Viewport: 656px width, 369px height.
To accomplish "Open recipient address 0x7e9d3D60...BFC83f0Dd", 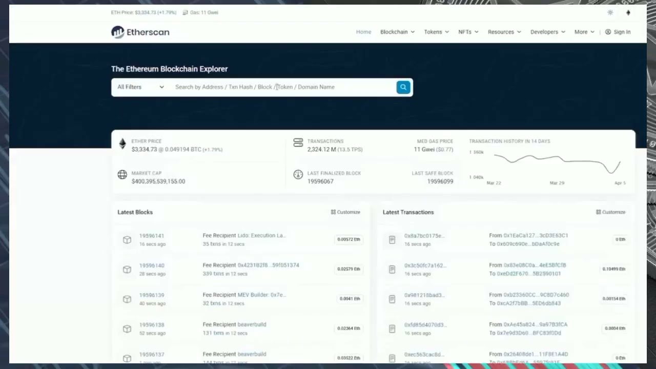I will [x=529, y=333].
